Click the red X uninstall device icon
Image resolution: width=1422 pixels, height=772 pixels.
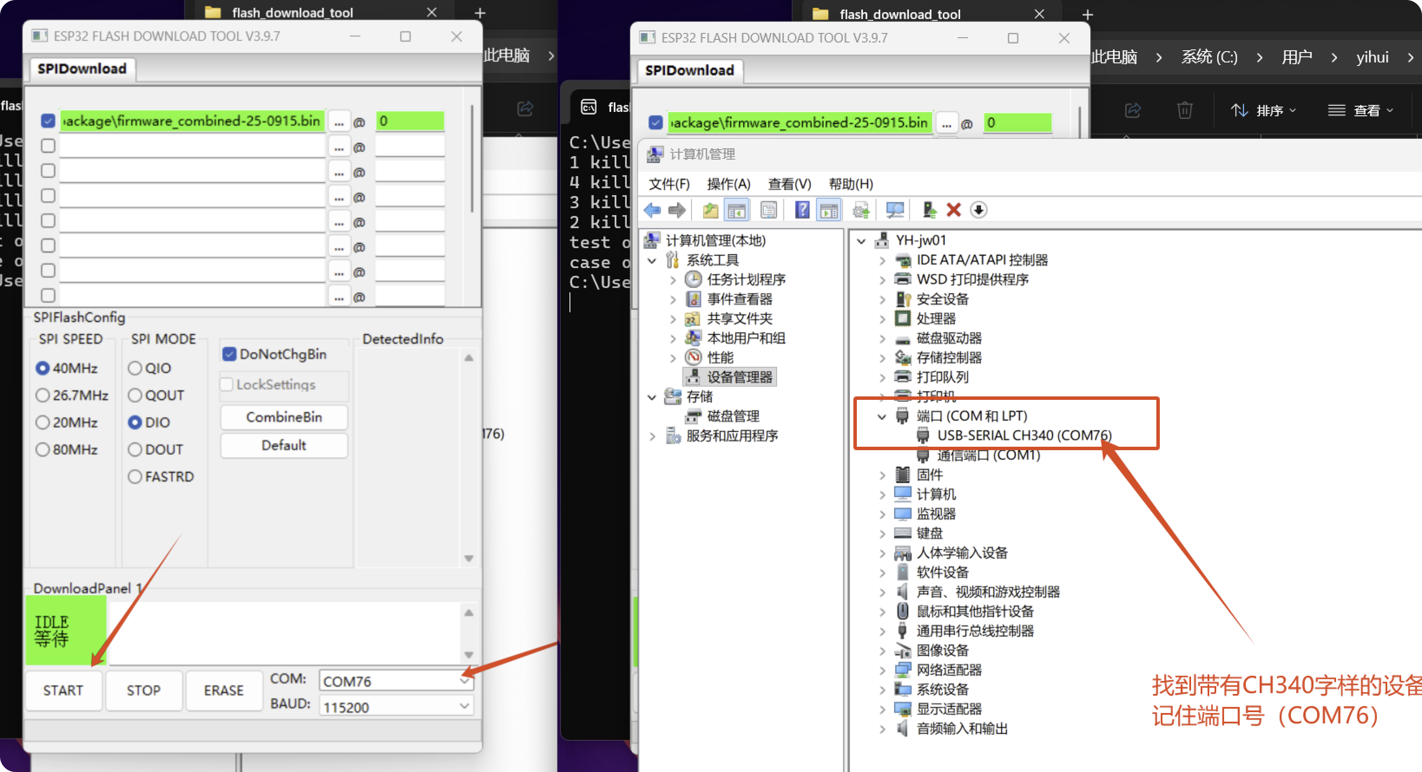click(953, 210)
